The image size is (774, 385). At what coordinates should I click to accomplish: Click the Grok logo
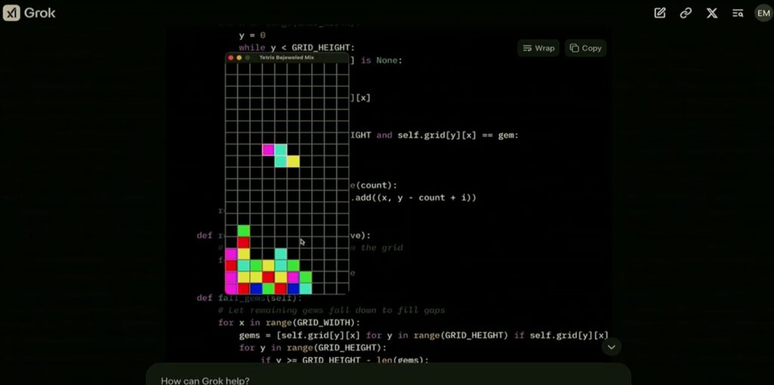(29, 13)
